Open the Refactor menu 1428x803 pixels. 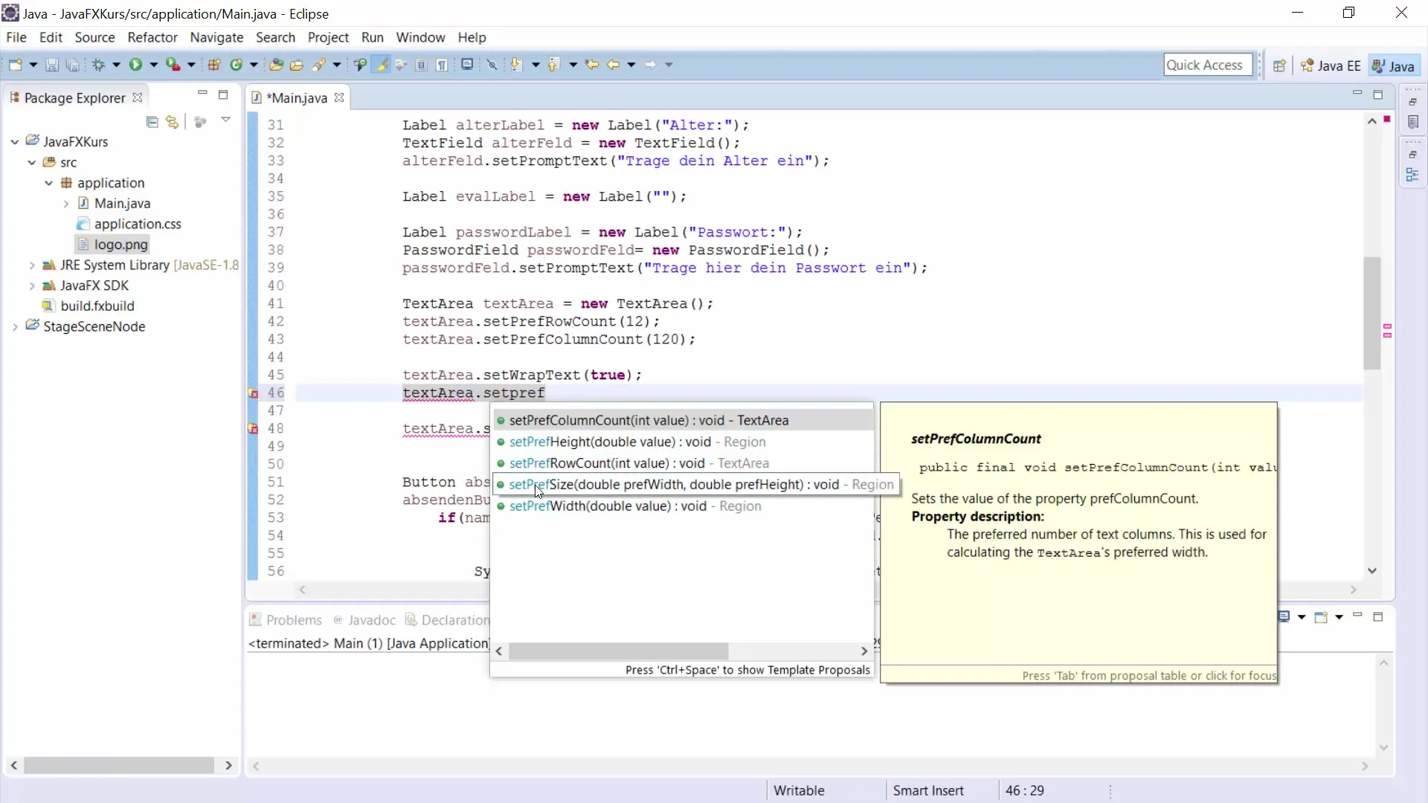[x=152, y=37]
